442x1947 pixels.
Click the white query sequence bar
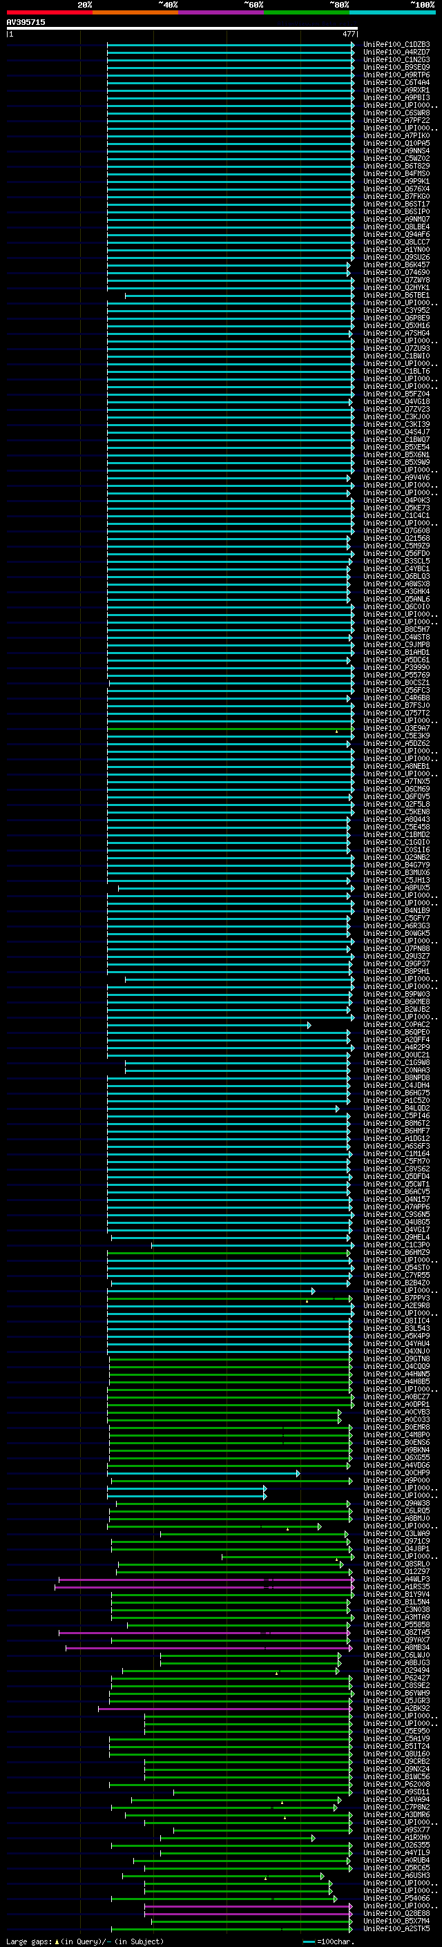(182, 28)
